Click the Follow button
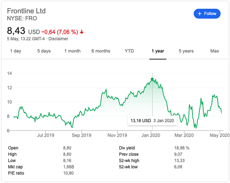Screen dimensions: 230x183 tap(207, 14)
